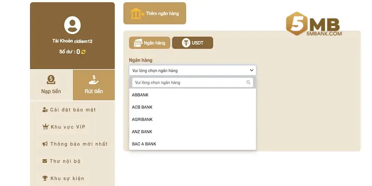Image resolution: width=372 pixels, height=186 pixels.
Task: Select the Ngân hàng payment method
Action: tap(149, 43)
